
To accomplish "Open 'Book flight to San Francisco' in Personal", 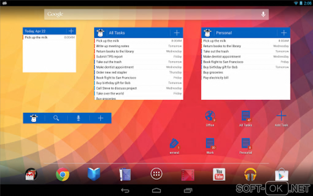I will click(246, 62).
